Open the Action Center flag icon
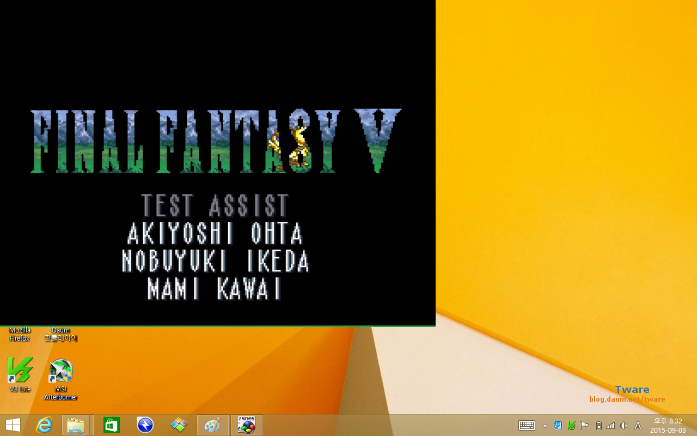 (584, 426)
